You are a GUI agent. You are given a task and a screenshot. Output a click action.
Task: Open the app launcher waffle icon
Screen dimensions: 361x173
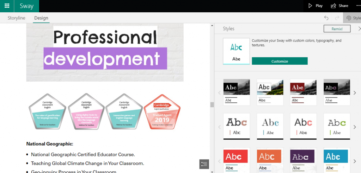(7, 6)
